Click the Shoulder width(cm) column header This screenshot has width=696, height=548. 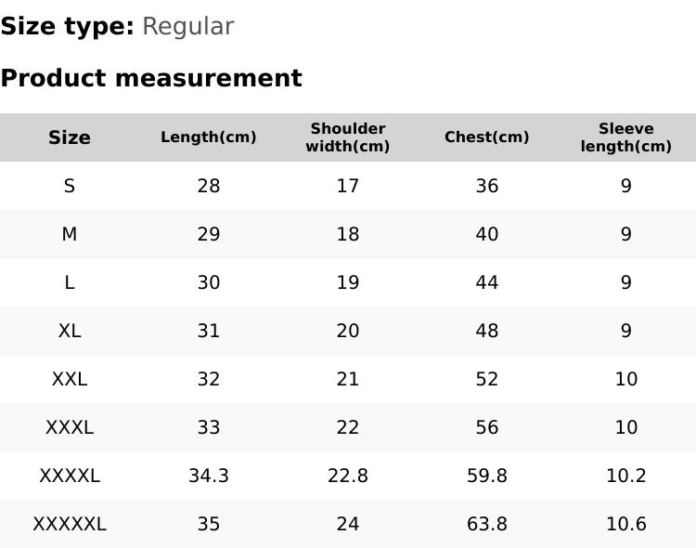pyautogui.click(x=348, y=137)
